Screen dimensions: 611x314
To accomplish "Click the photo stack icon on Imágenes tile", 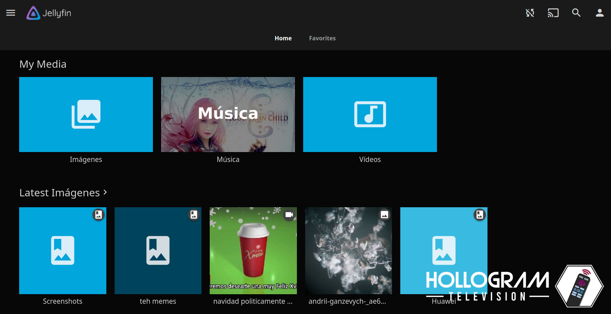I will pos(86,115).
